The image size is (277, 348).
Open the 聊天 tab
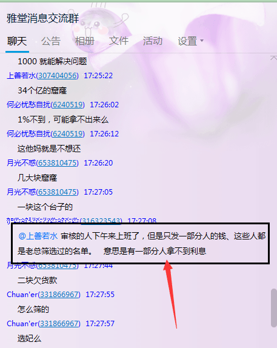pyautogui.click(x=17, y=41)
